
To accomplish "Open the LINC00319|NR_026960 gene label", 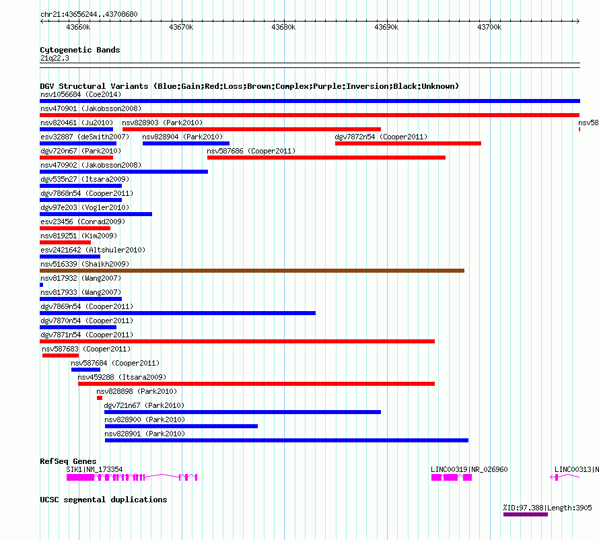I will click(469, 469).
